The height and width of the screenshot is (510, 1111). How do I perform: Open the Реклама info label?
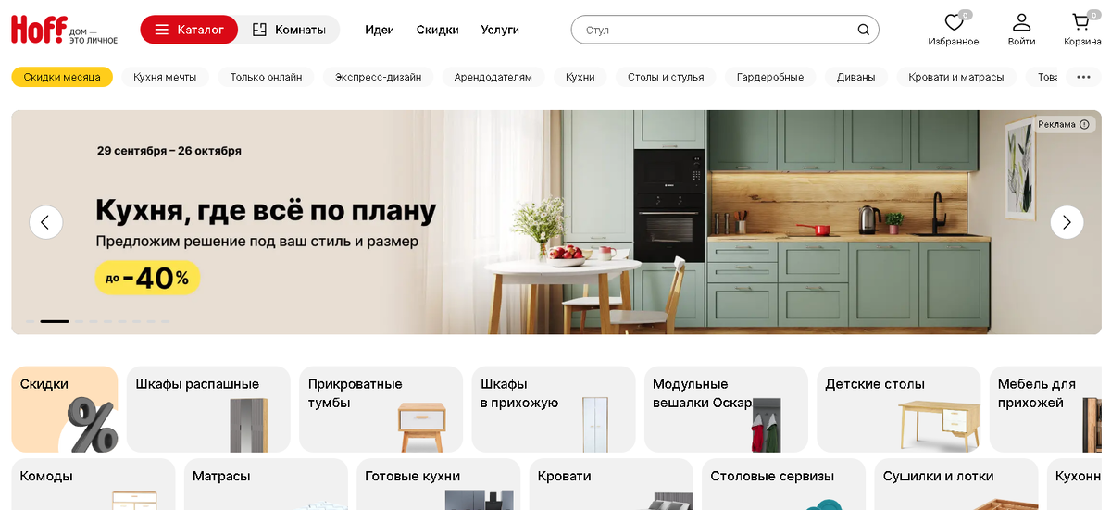[x=1063, y=124]
